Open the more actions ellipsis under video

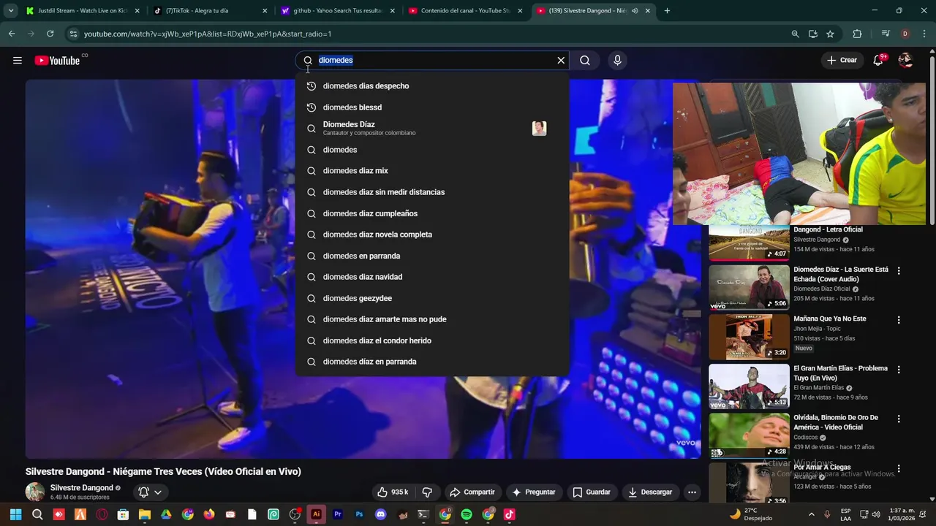[x=692, y=492]
